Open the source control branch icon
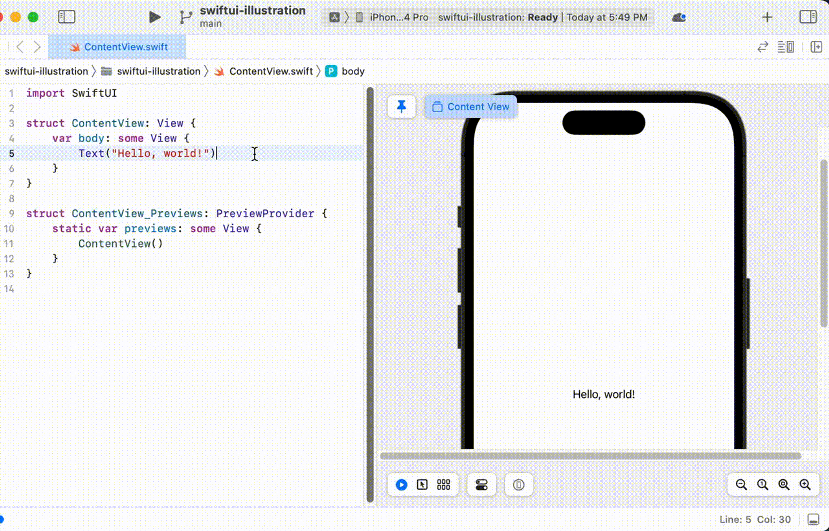The width and height of the screenshot is (829, 531). coord(185,17)
